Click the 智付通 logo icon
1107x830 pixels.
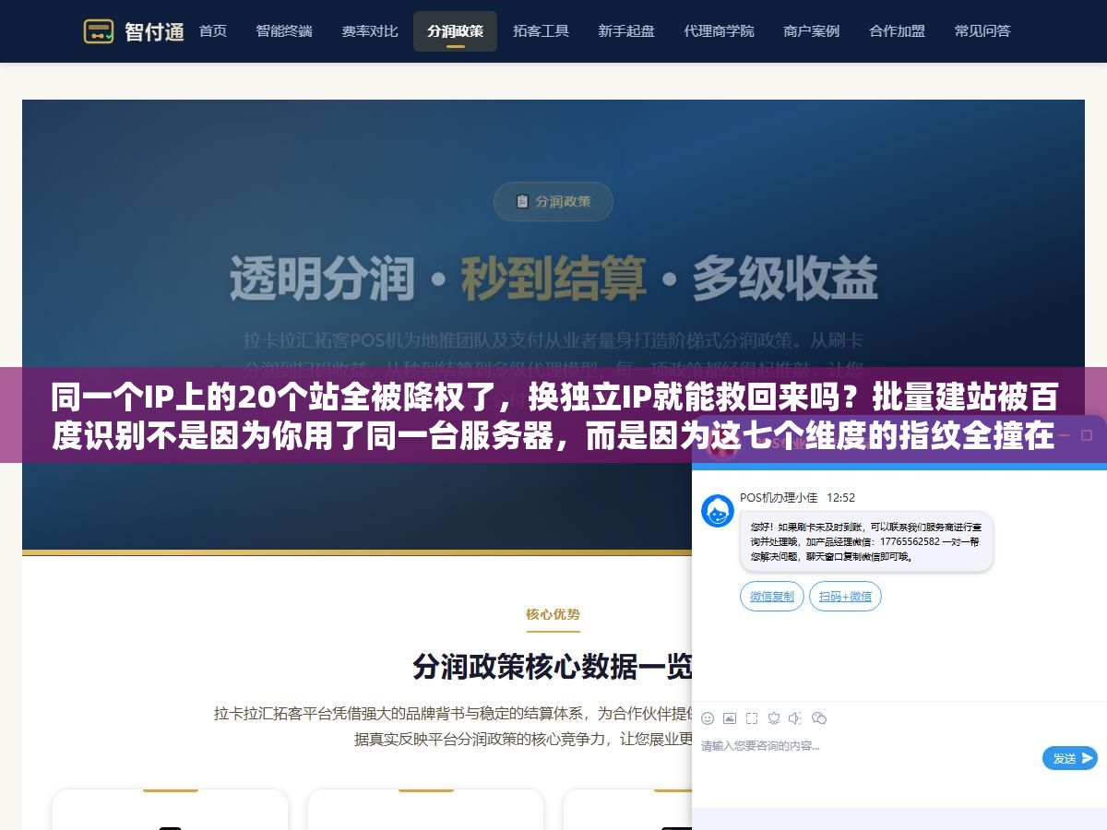(x=99, y=31)
